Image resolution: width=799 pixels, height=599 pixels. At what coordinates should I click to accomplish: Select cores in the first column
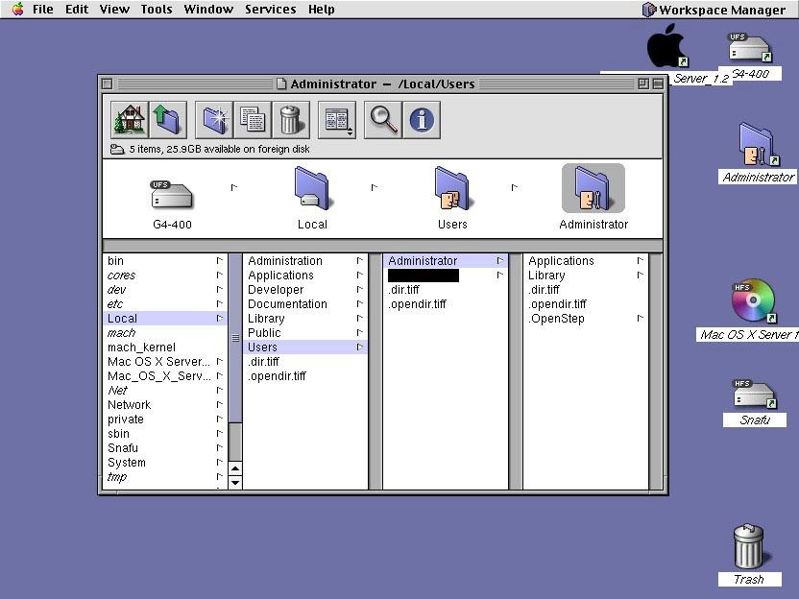click(165, 276)
